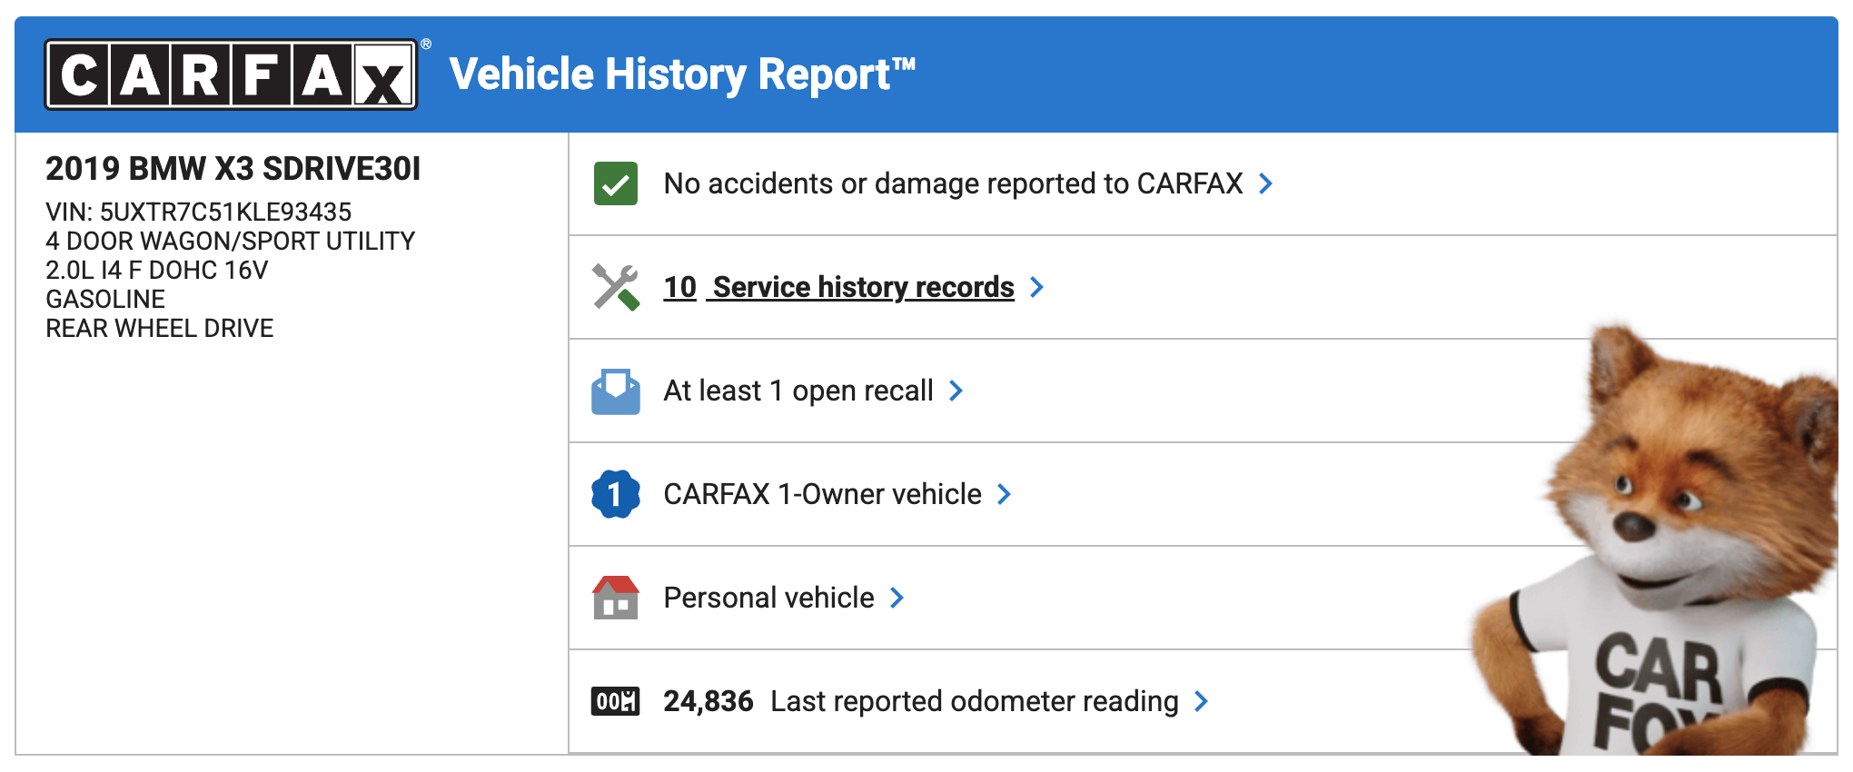
Task: Click the underlined number 10 link
Action: [679, 287]
